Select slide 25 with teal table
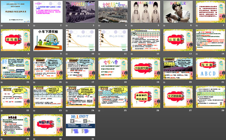Image resolution: width=226 pixels, height=140 pixels. tap(113, 97)
